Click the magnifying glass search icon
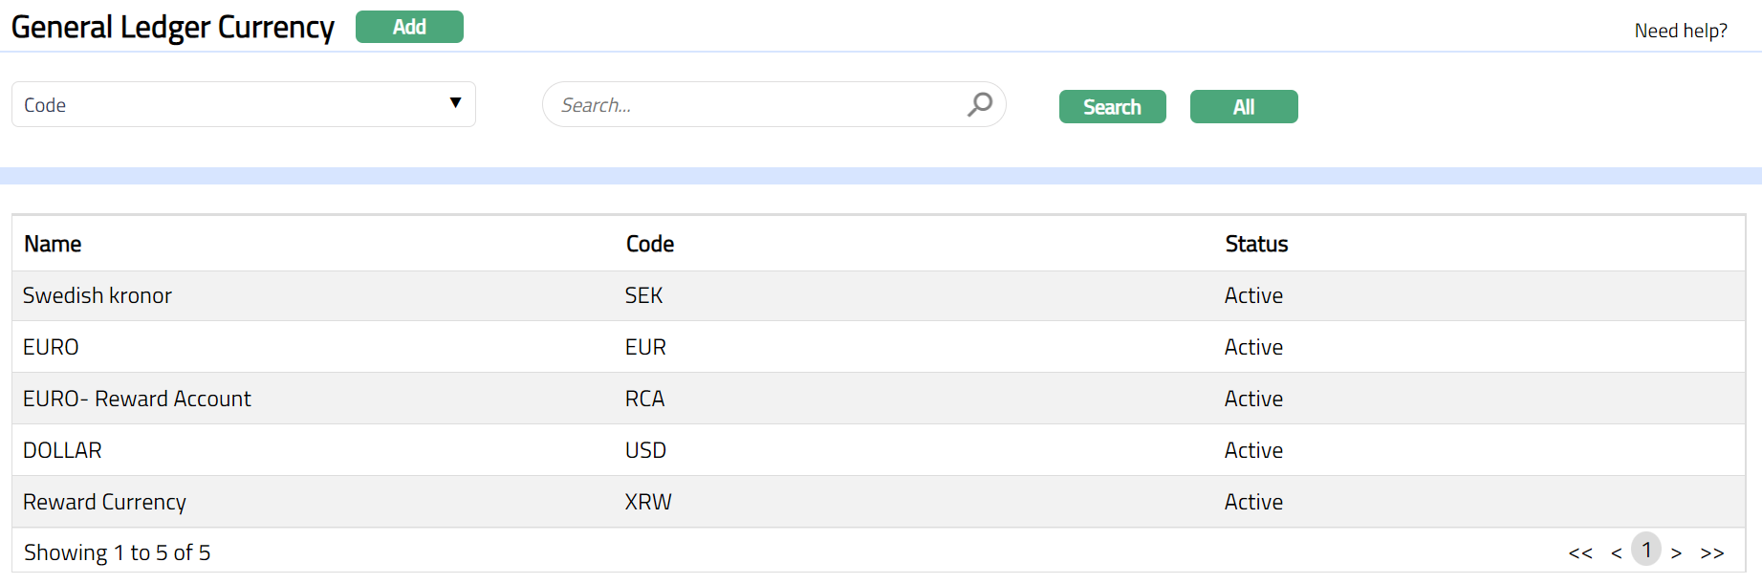 (979, 104)
